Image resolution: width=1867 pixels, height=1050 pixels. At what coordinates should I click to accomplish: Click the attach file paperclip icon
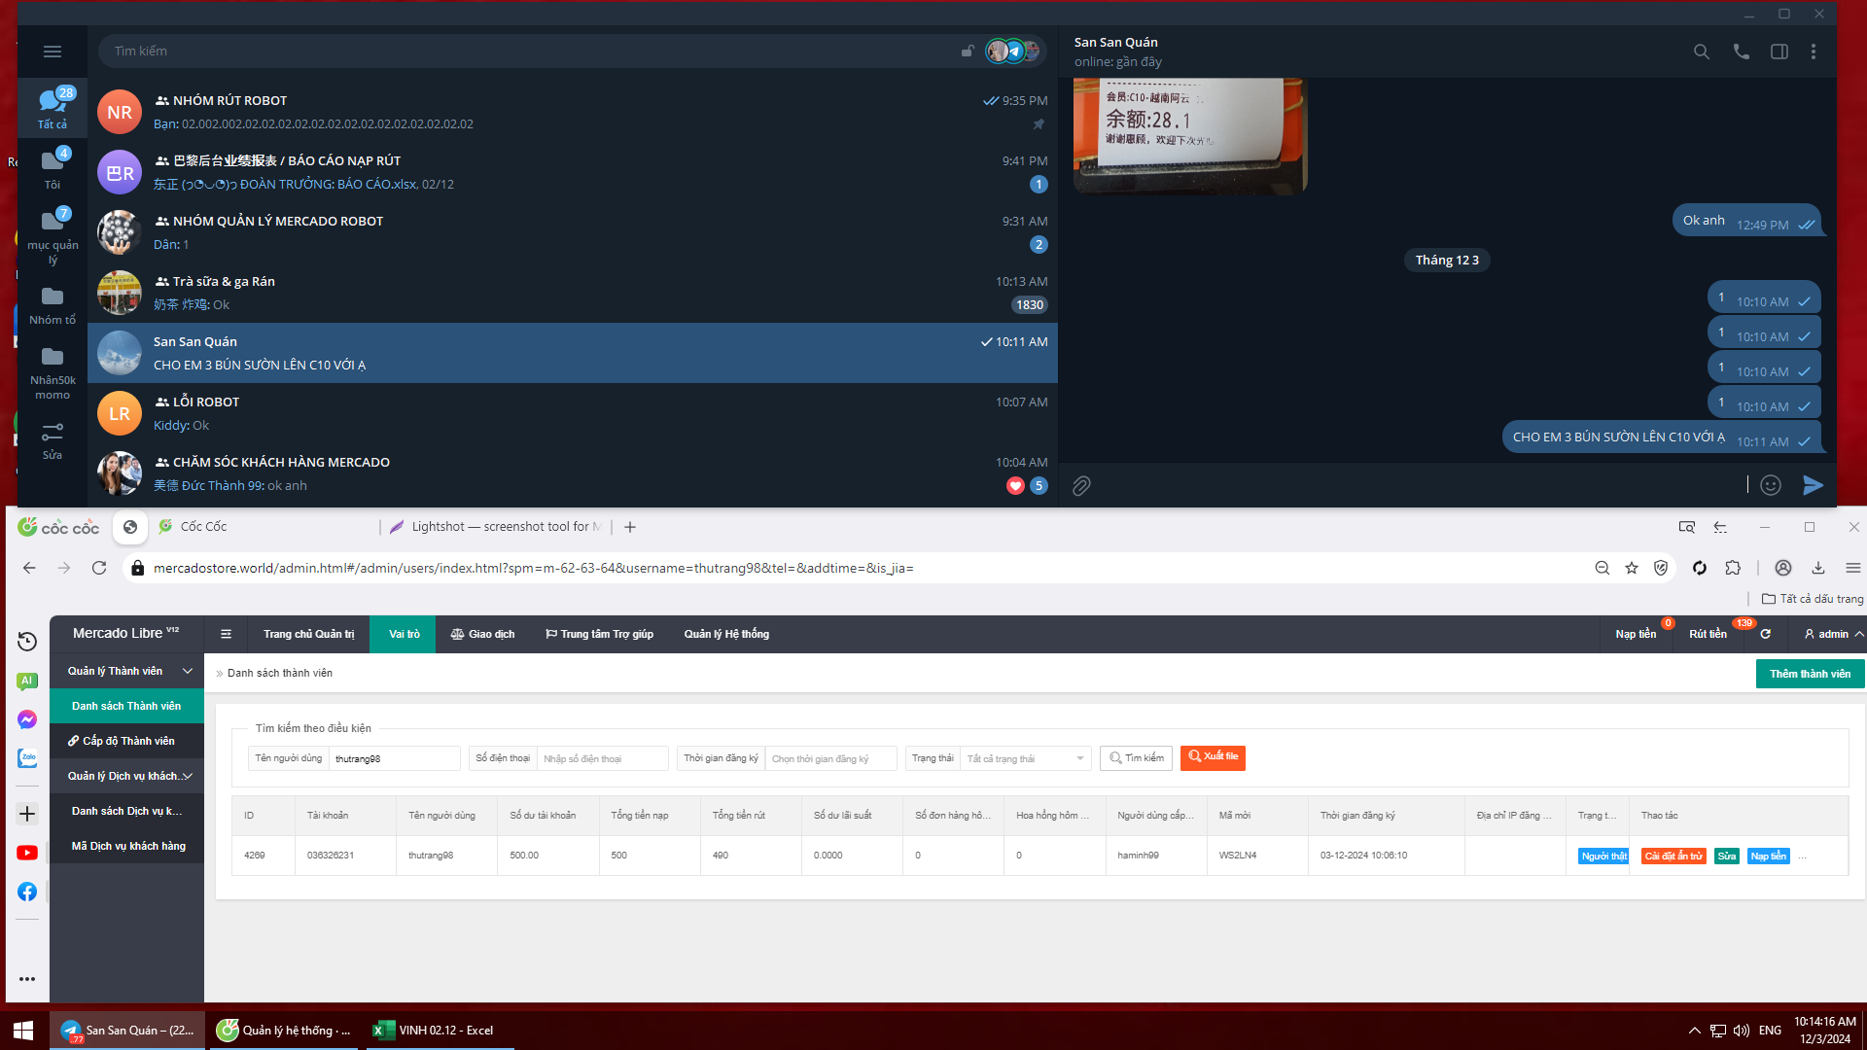[x=1081, y=485]
